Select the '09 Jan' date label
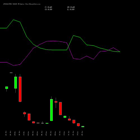The width and height of the screenshot is (140, 140). (55, 133)
